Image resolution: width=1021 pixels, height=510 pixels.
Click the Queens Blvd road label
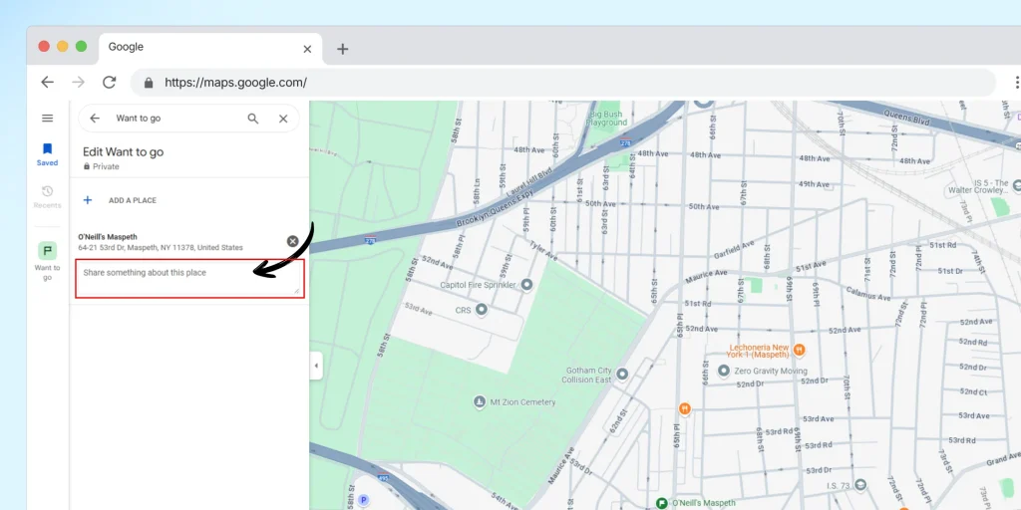tap(905, 116)
